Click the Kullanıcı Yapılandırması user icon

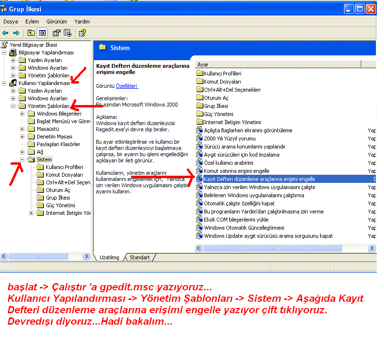point(13,83)
